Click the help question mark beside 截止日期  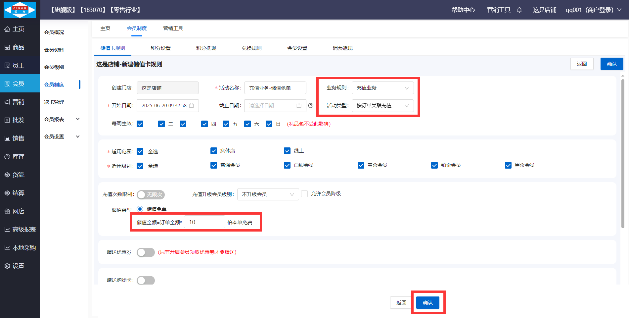coord(311,106)
